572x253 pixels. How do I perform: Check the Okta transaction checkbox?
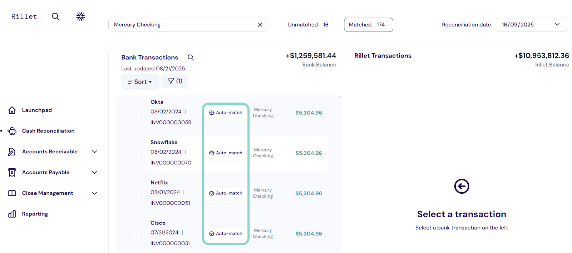[133, 114]
